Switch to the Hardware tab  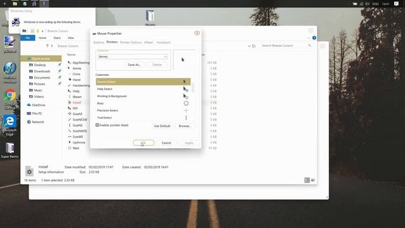[x=163, y=42]
